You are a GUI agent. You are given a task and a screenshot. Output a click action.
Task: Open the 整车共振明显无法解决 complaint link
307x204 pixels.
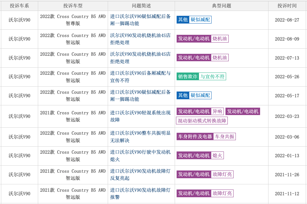click(x=140, y=137)
